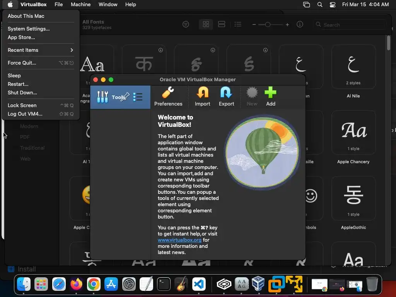Open the Help menu
This screenshot has height=297, width=396.
(x=131, y=4)
